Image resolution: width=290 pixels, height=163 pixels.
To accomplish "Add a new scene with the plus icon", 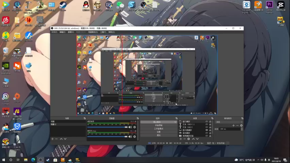I will click(x=53, y=139).
